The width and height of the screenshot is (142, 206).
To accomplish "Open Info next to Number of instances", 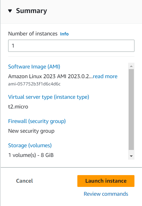I will tap(64, 34).
